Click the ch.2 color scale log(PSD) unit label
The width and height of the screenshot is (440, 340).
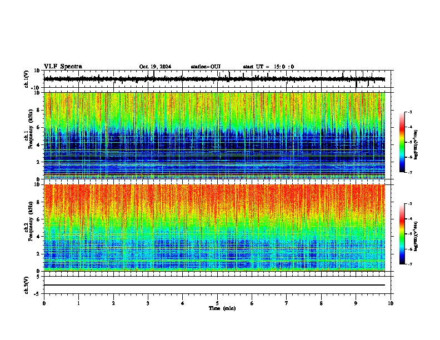[416, 236]
